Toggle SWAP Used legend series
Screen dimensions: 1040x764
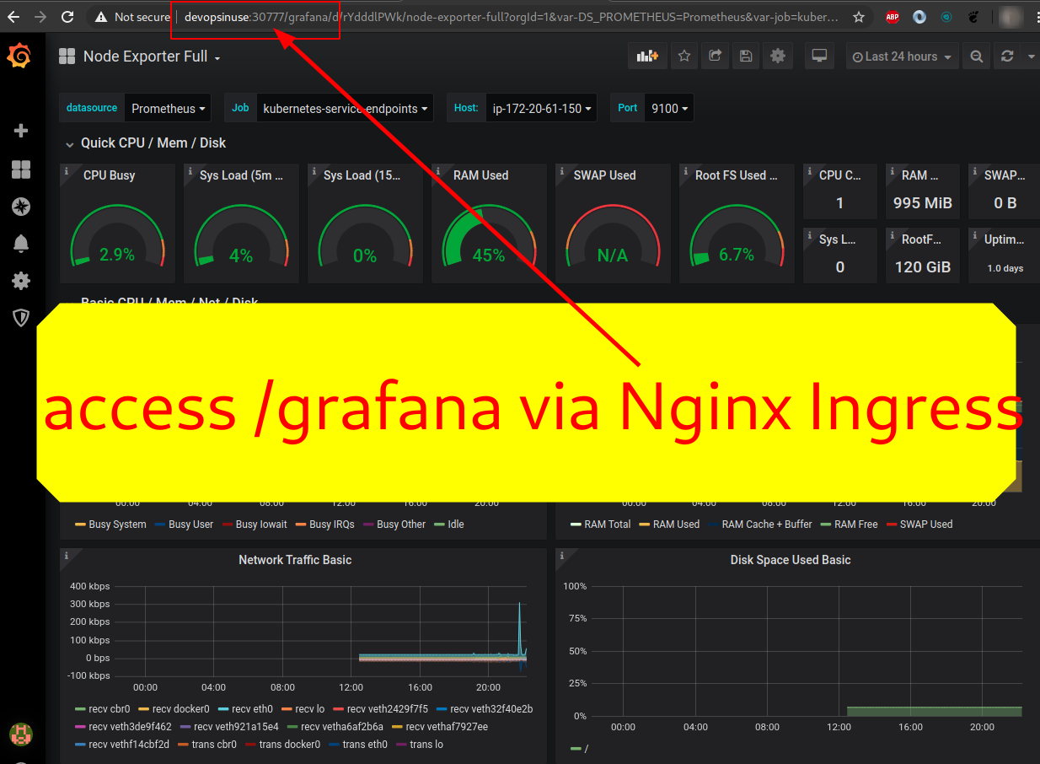click(x=926, y=525)
